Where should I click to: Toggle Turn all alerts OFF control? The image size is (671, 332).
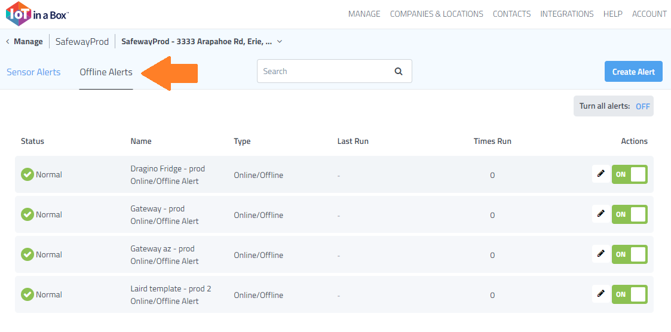pos(642,106)
